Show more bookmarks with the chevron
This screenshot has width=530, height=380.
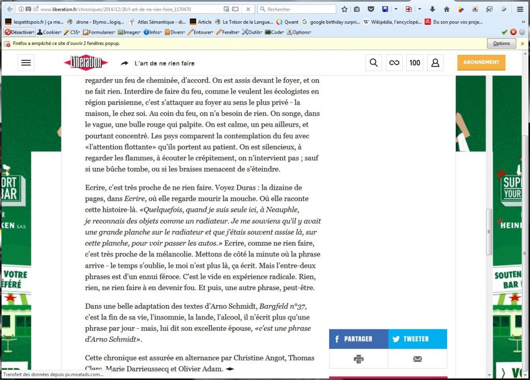tap(524, 22)
